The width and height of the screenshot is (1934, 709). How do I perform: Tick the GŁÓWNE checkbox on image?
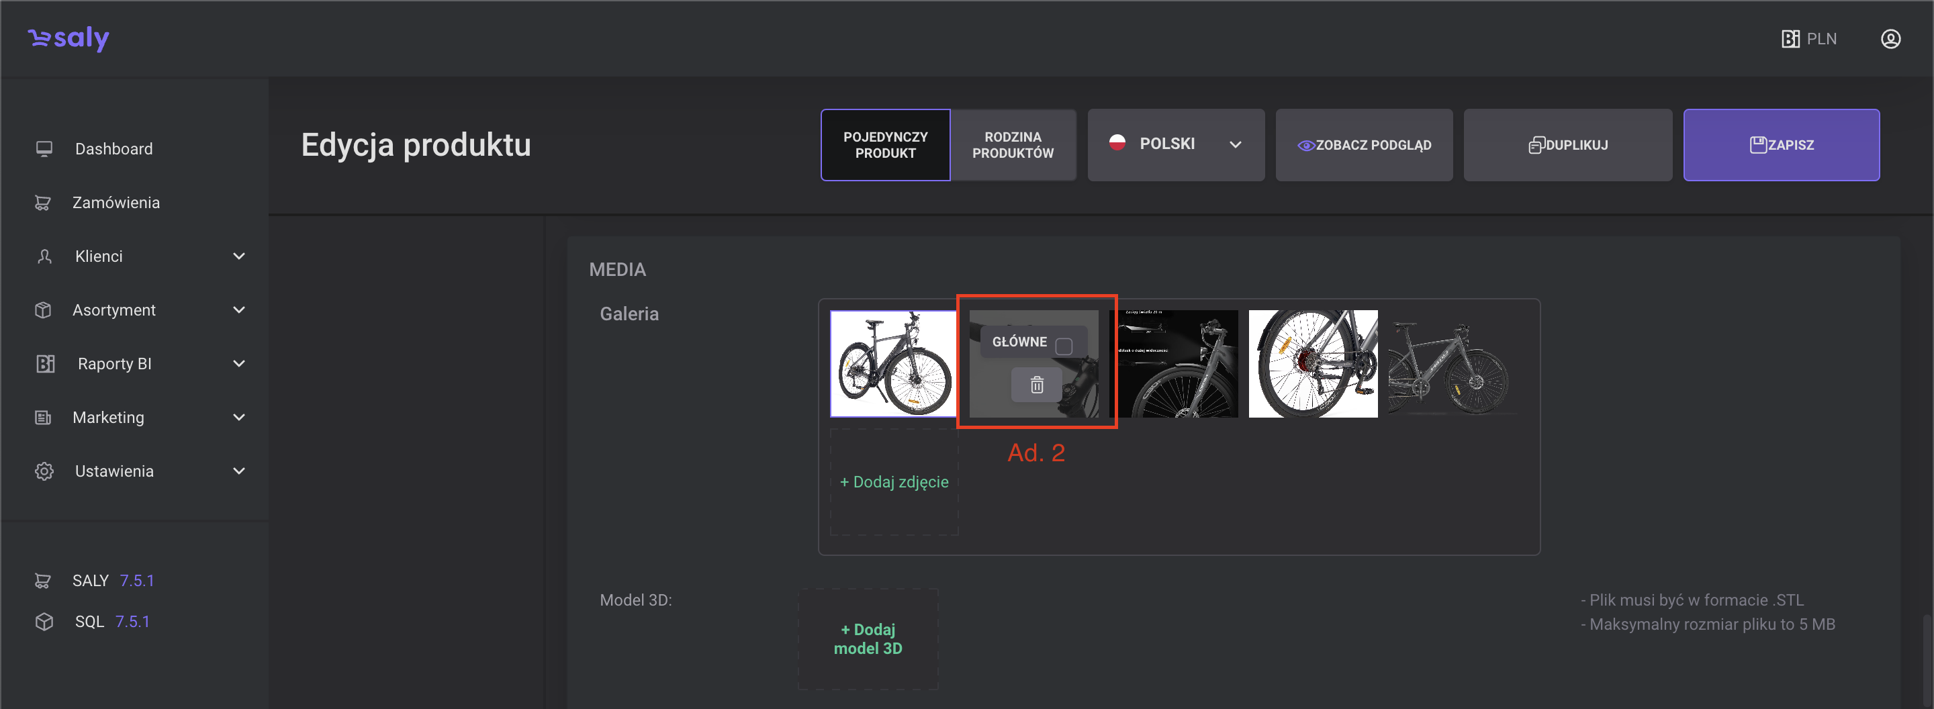click(x=1063, y=346)
